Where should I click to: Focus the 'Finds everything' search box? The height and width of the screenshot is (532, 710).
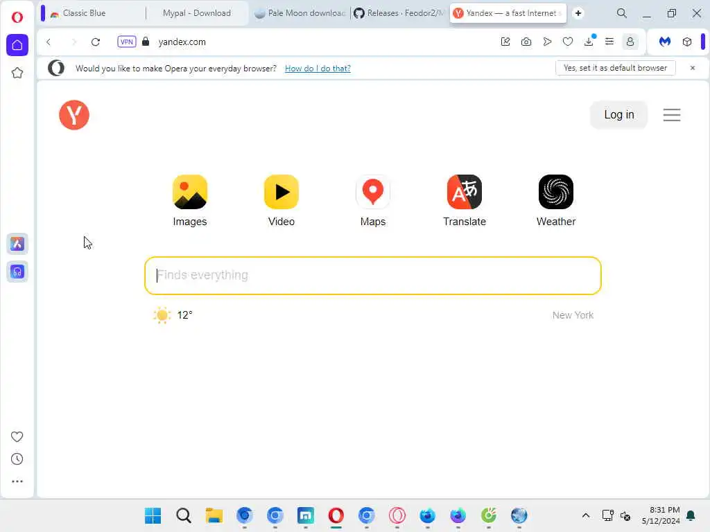click(372, 276)
